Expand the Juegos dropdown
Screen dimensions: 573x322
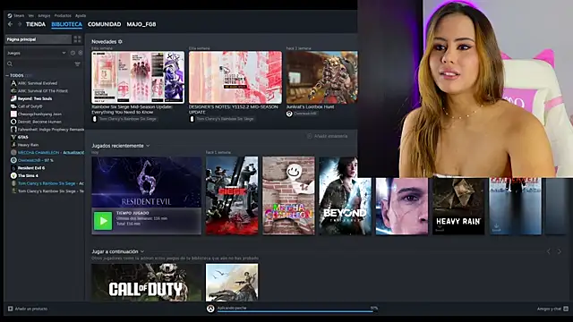[x=64, y=53]
